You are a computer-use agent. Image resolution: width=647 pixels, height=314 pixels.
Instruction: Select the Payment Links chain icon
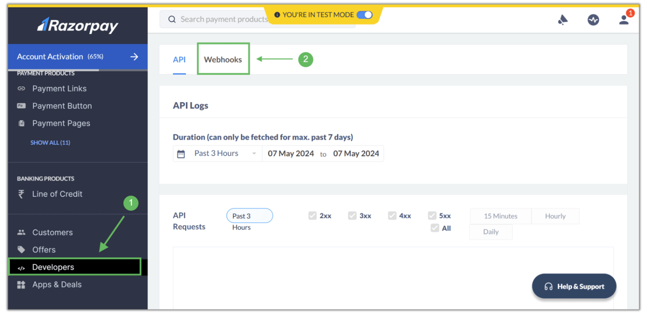pyautogui.click(x=21, y=88)
